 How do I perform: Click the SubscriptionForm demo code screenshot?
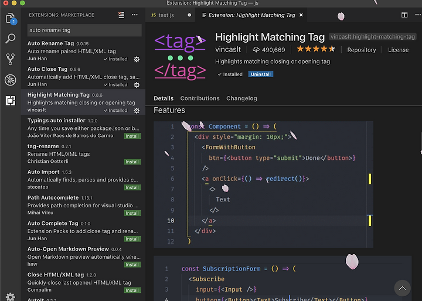283,278
